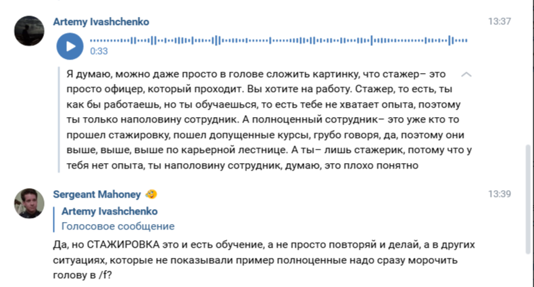Click the 13:39 message timestamp
Viewport: 534px width, 287px height.
click(x=500, y=194)
